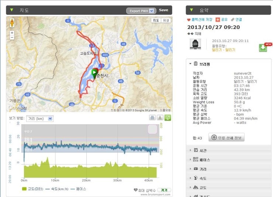This screenshot has width=273, height=197.
Task: Click the green start marker on map
Action: tap(94, 72)
